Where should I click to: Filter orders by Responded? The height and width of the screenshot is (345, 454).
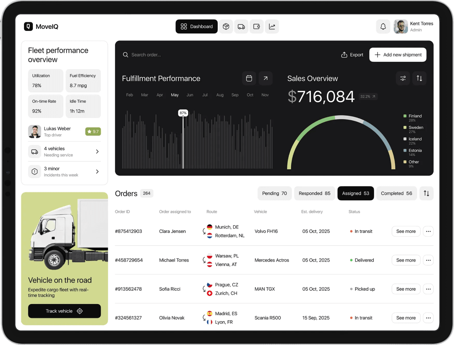click(x=315, y=193)
